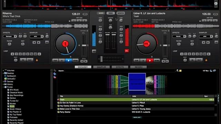Select the SCRATCH panel button

point(121,13)
